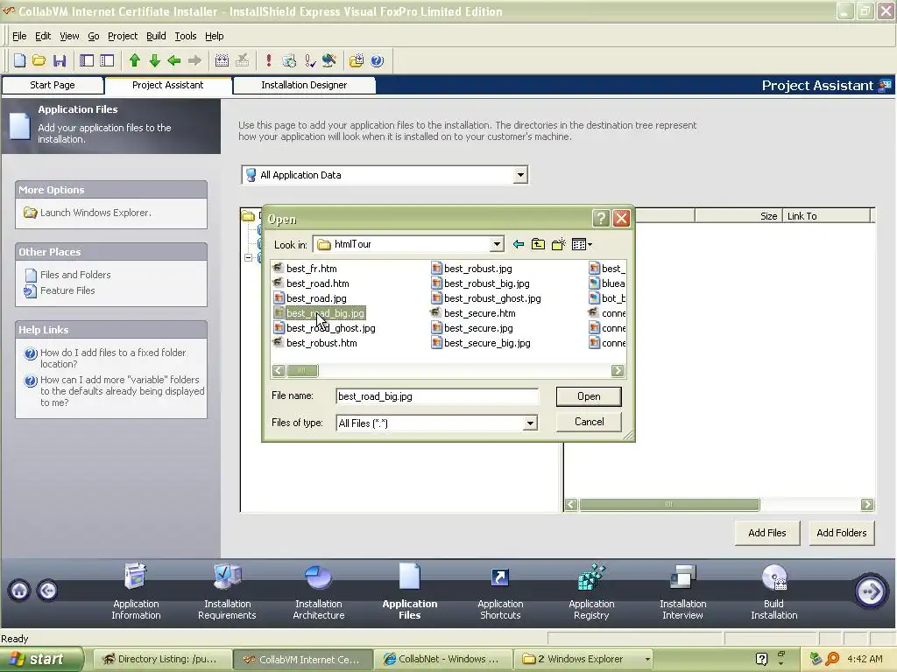This screenshot has height=672, width=897.
Task: Click the New project toolbar icon
Action: click(x=19, y=60)
